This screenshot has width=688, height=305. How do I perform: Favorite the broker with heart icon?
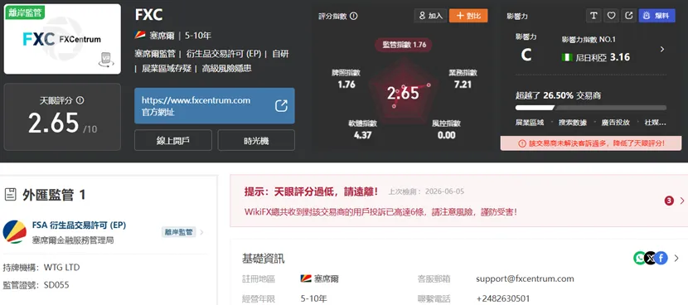(x=611, y=16)
